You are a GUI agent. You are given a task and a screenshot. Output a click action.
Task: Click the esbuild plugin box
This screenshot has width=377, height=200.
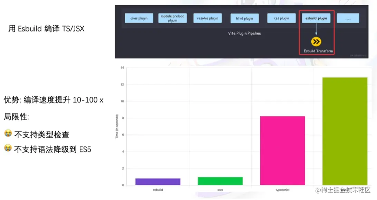pos(316,18)
